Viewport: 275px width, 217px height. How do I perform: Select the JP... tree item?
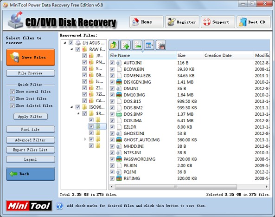pos(99,56)
